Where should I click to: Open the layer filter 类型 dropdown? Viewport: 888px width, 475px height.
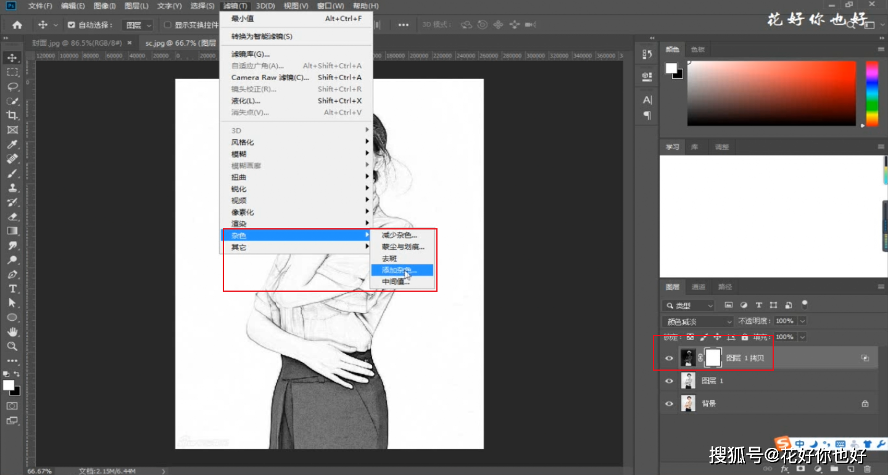click(x=689, y=305)
